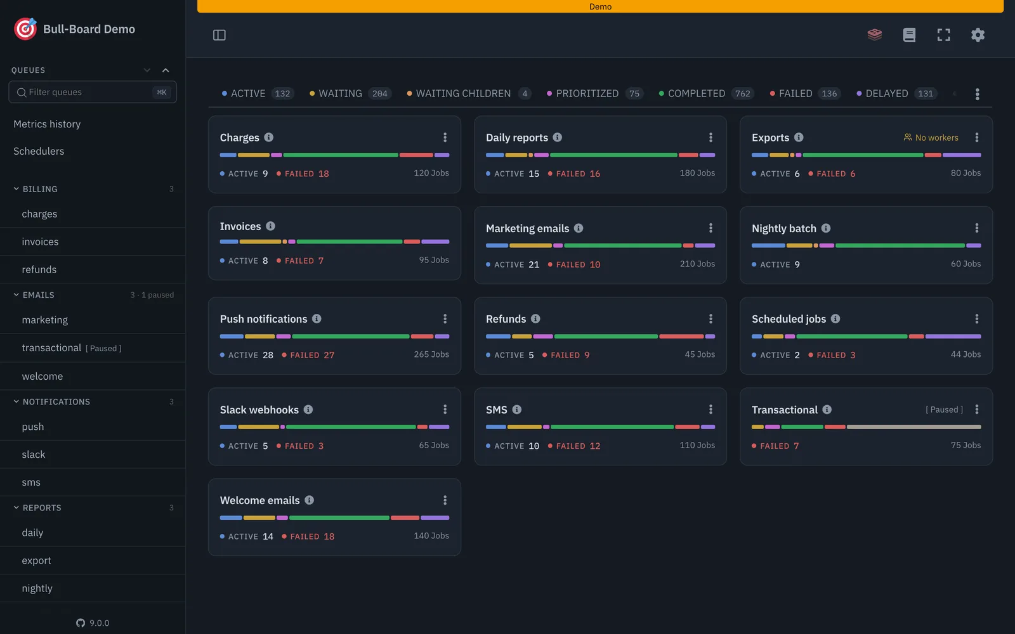The image size is (1015, 634).
Task: Open the status tabs overflow menu
Action: 978,94
